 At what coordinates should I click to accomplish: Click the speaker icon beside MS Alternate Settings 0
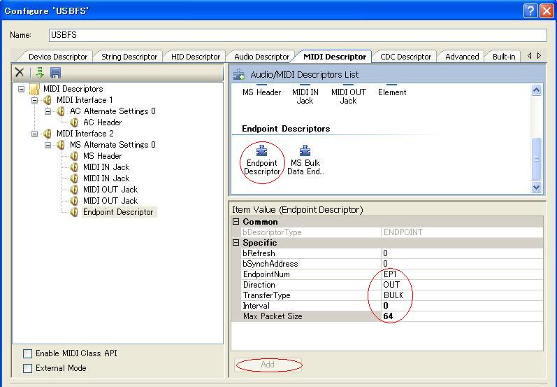pyautogui.click(x=61, y=145)
